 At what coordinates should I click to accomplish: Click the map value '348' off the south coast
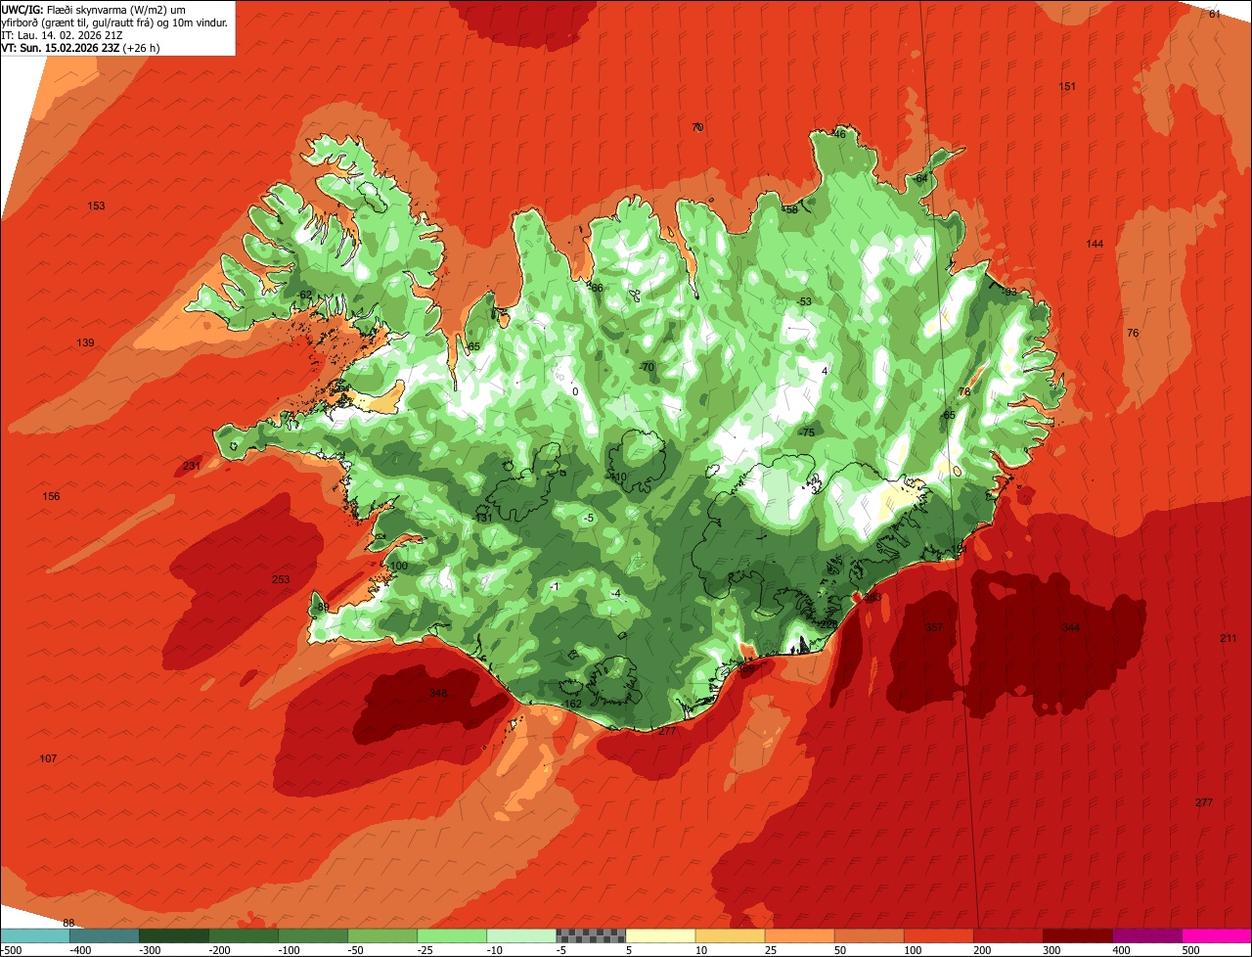(x=438, y=694)
